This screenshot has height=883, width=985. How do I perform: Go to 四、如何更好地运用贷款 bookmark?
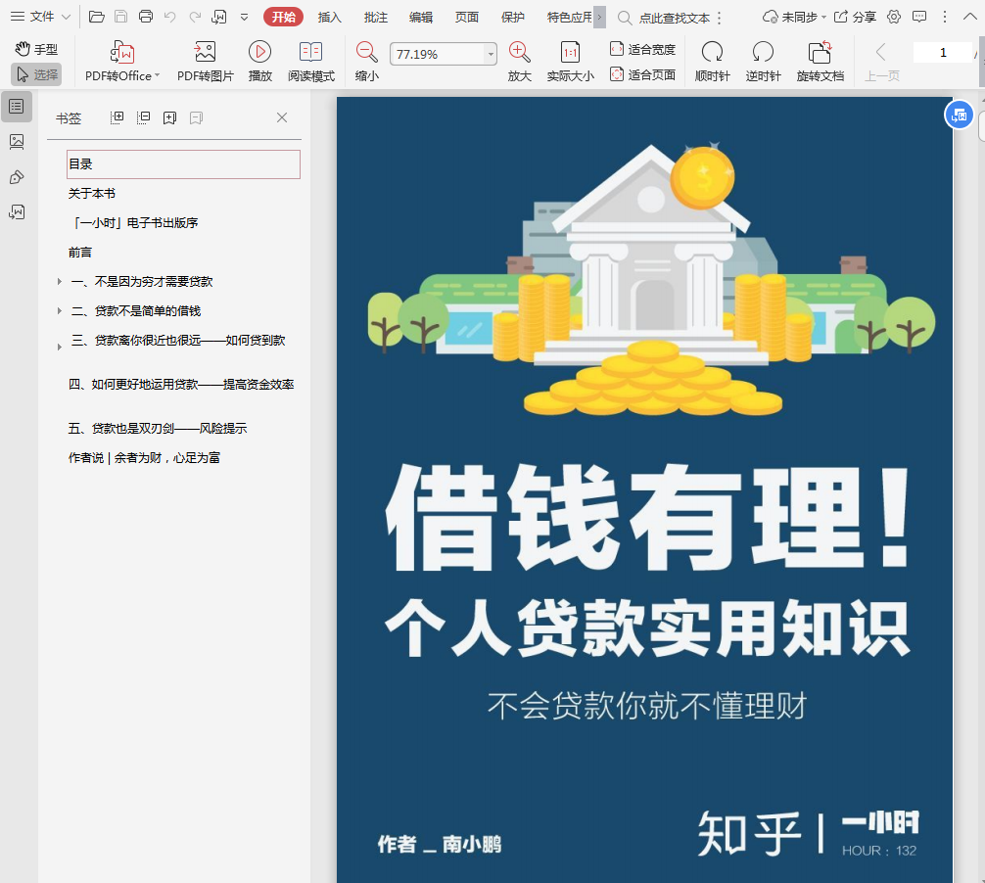[x=181, y=385]
